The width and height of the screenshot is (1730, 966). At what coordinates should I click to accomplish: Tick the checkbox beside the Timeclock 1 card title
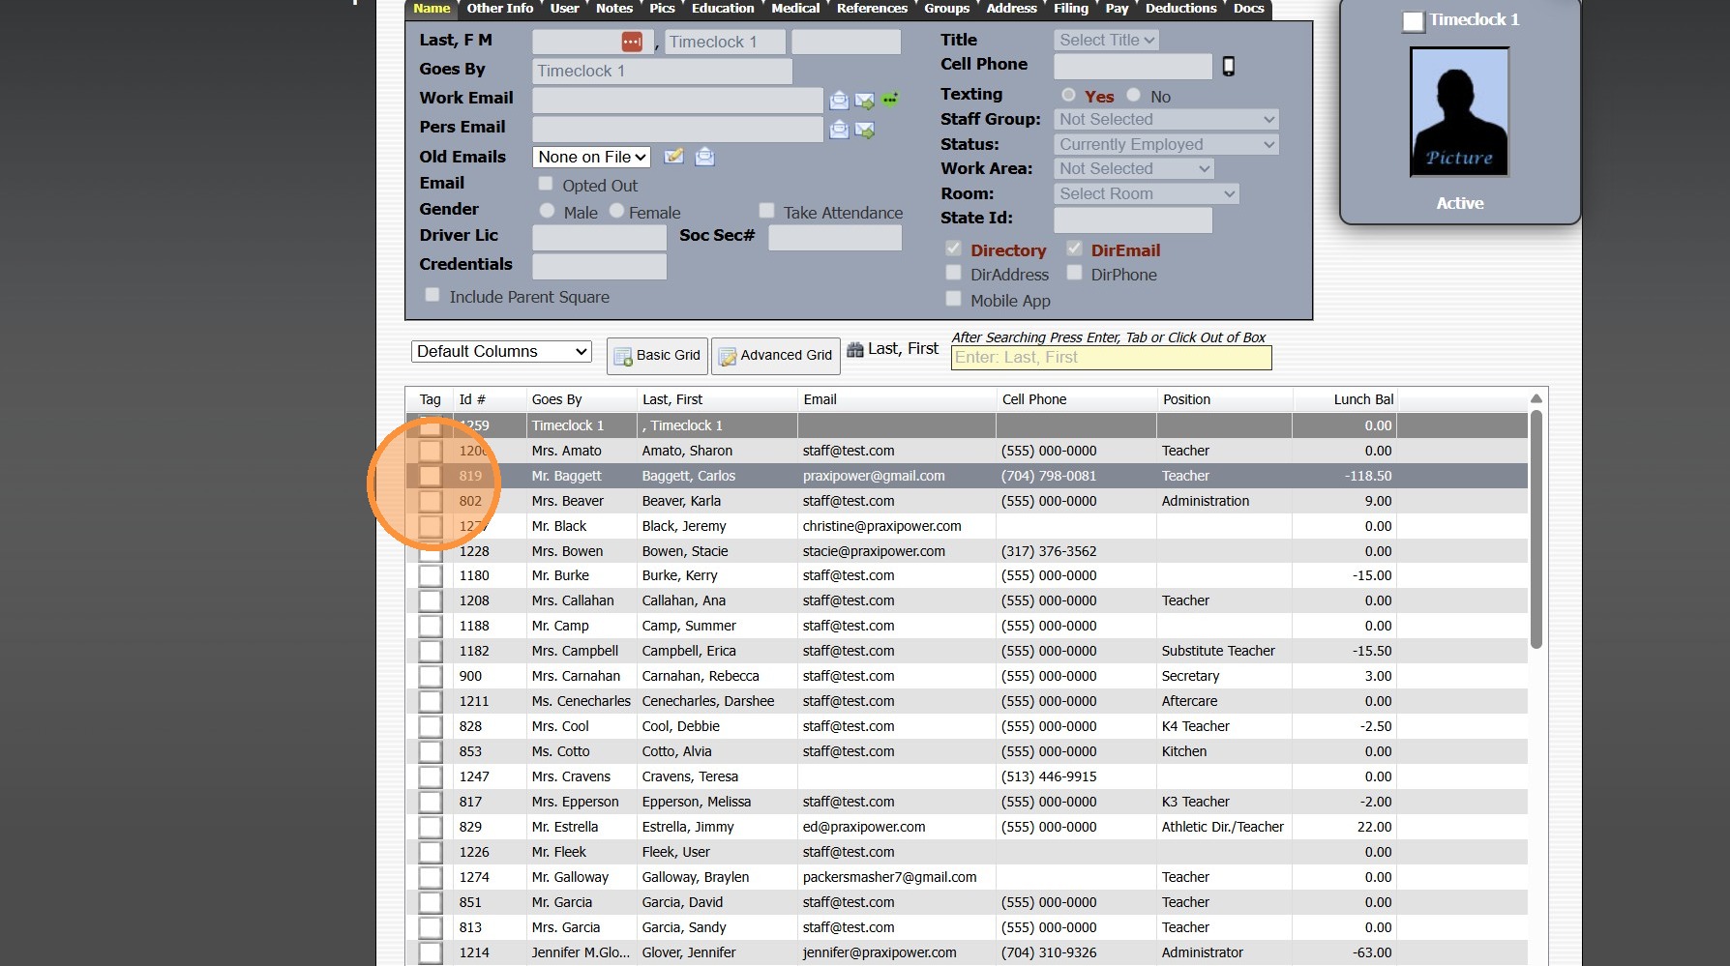1414,21
